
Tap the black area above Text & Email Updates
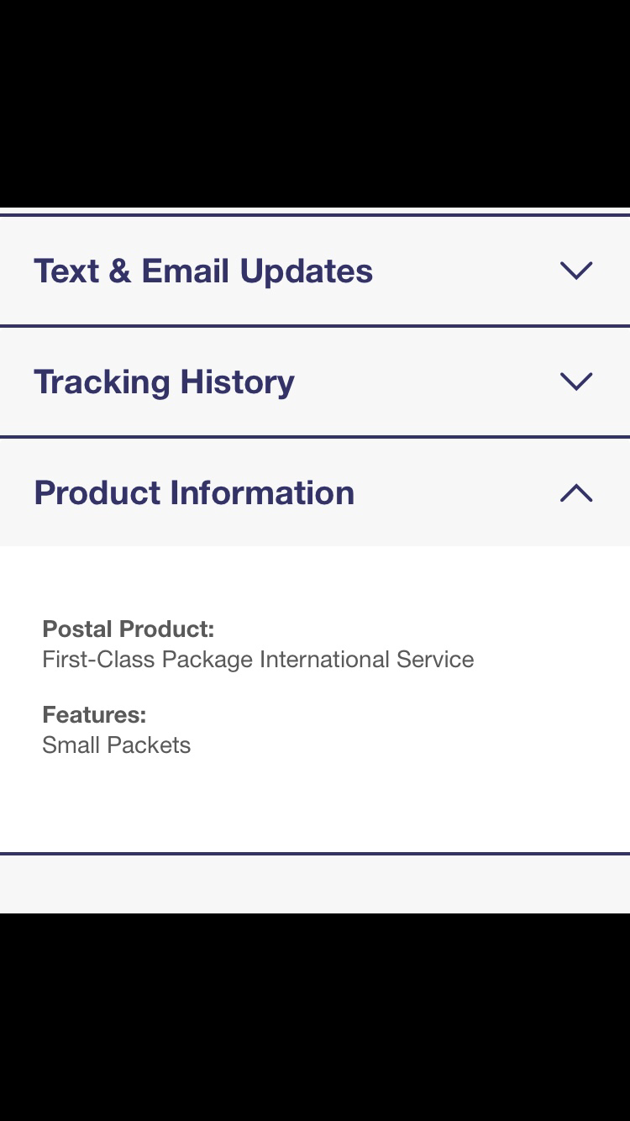[x=315, y=101]
